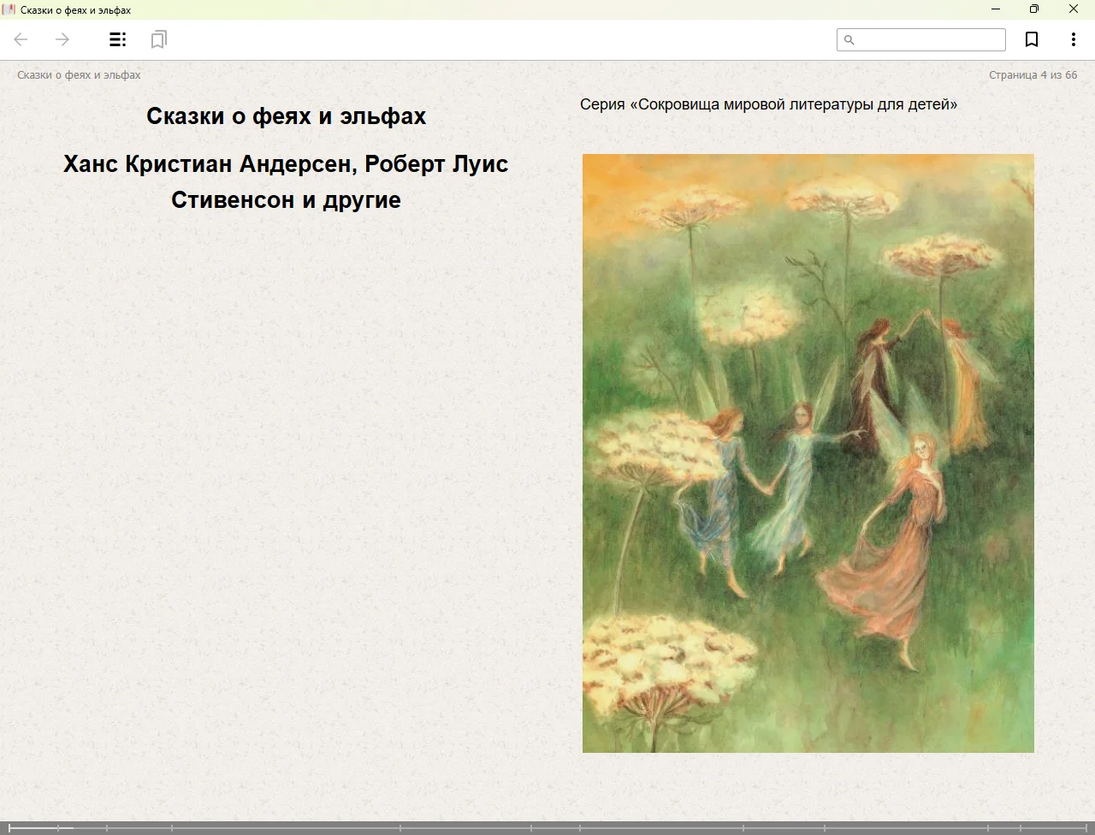Click the first chapter tick on progress bar
1095x835 pixels.
9,827
